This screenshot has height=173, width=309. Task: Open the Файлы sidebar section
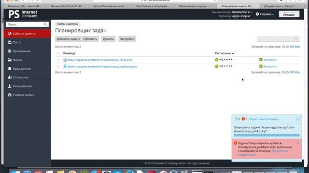[27, 60]
